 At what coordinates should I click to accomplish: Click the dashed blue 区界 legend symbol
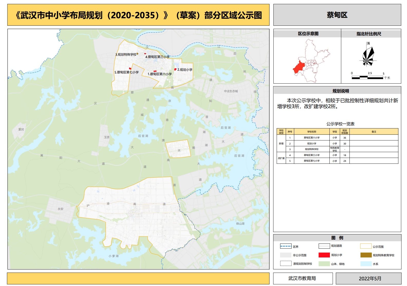285,246
